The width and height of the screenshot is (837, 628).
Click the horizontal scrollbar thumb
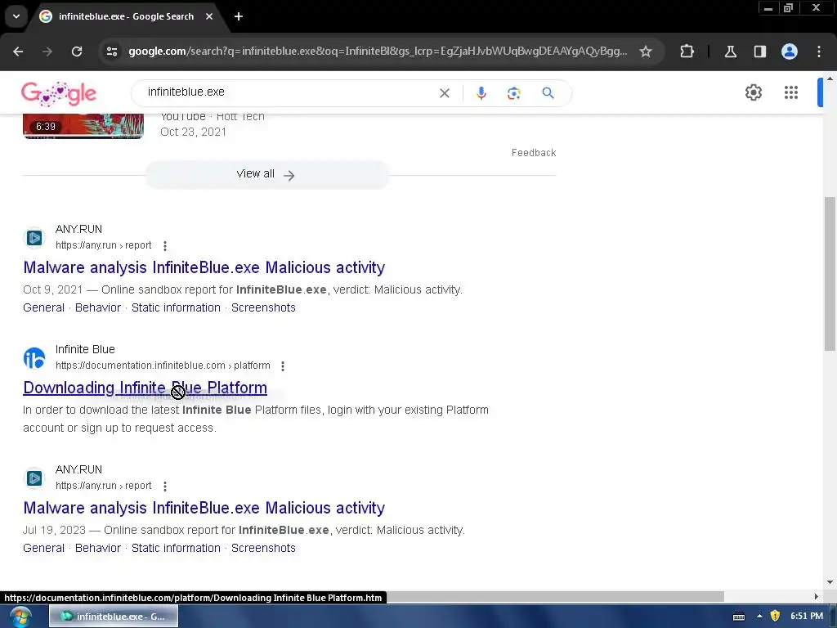pyautogui.click(x=555, y=596)
